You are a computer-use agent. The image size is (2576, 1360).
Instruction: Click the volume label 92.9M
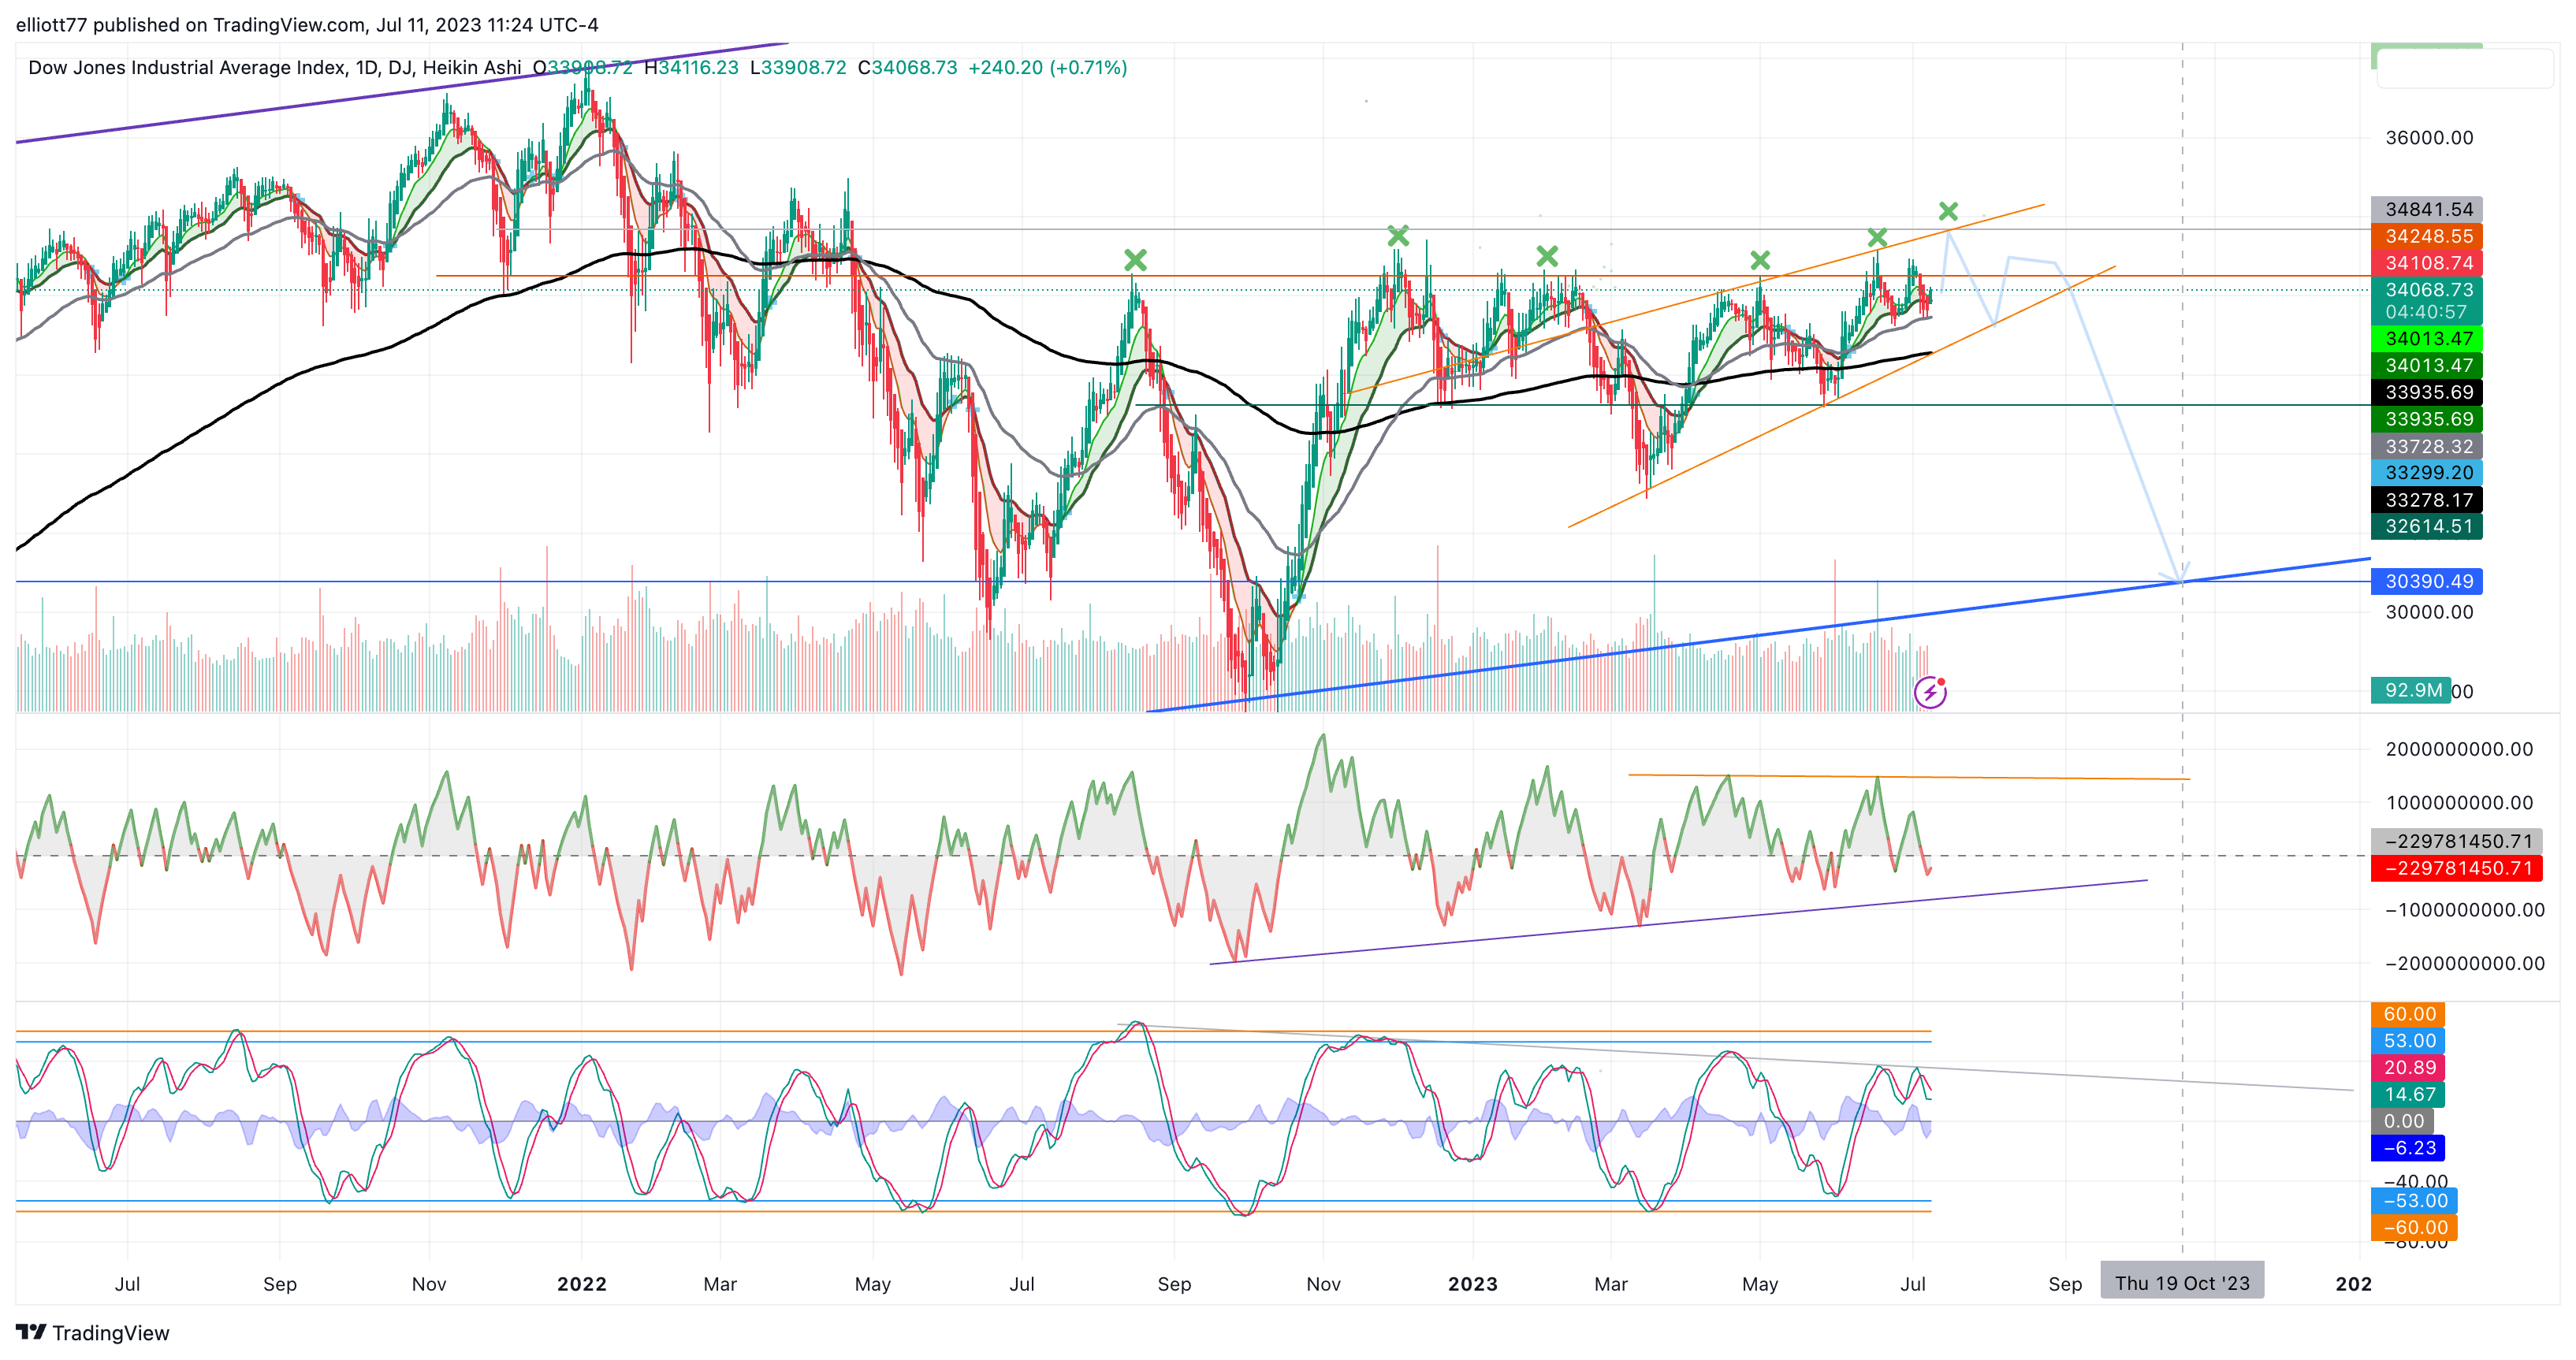point(2411,689)
